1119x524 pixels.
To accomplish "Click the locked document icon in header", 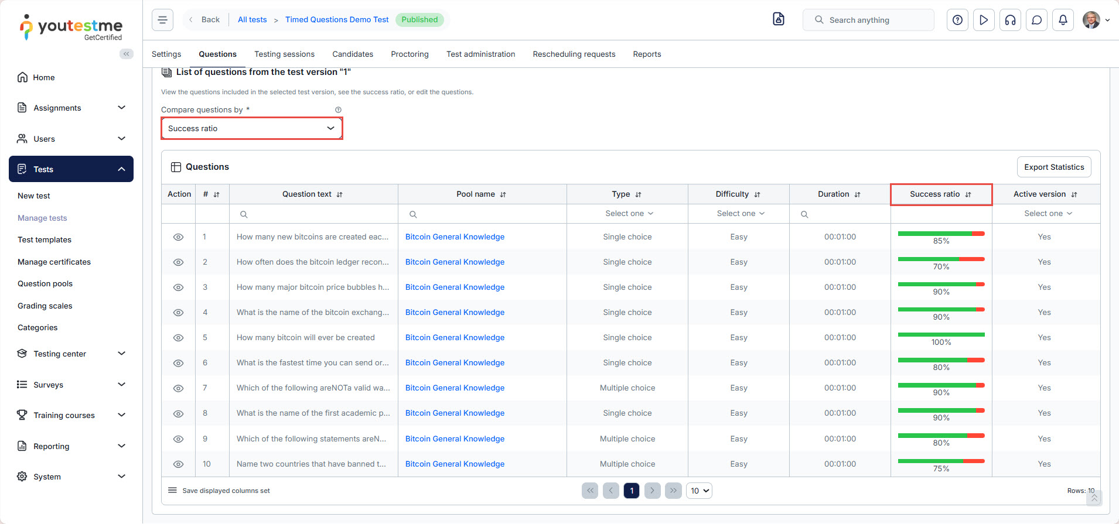I will (778, 19).
